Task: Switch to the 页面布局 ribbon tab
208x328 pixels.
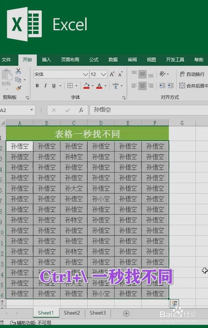Action: [x=70, y=60]
